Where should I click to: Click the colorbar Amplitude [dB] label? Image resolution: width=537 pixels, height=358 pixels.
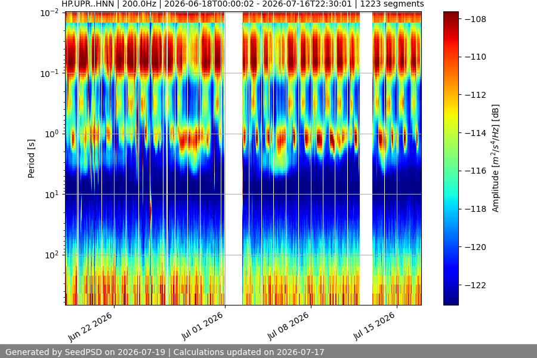click(496, 158)
